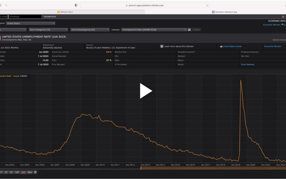Click the SmartEconomics label

pos(186,52)
